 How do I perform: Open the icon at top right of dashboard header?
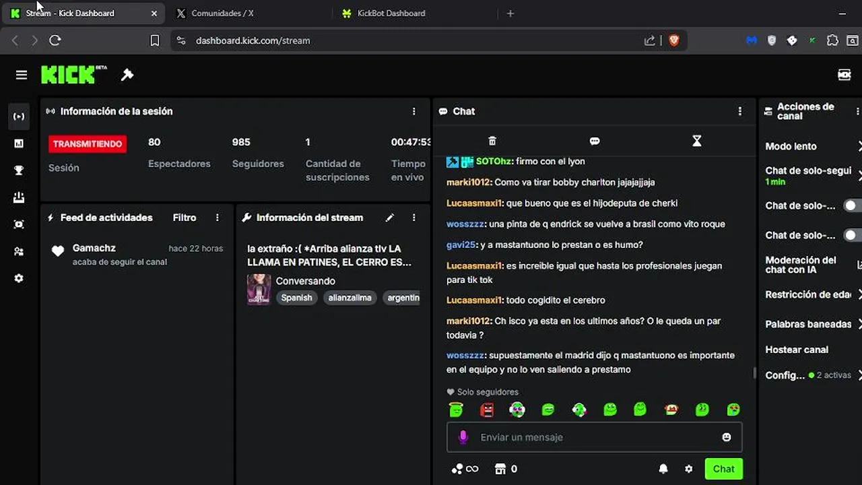click(x=844, y=75)
